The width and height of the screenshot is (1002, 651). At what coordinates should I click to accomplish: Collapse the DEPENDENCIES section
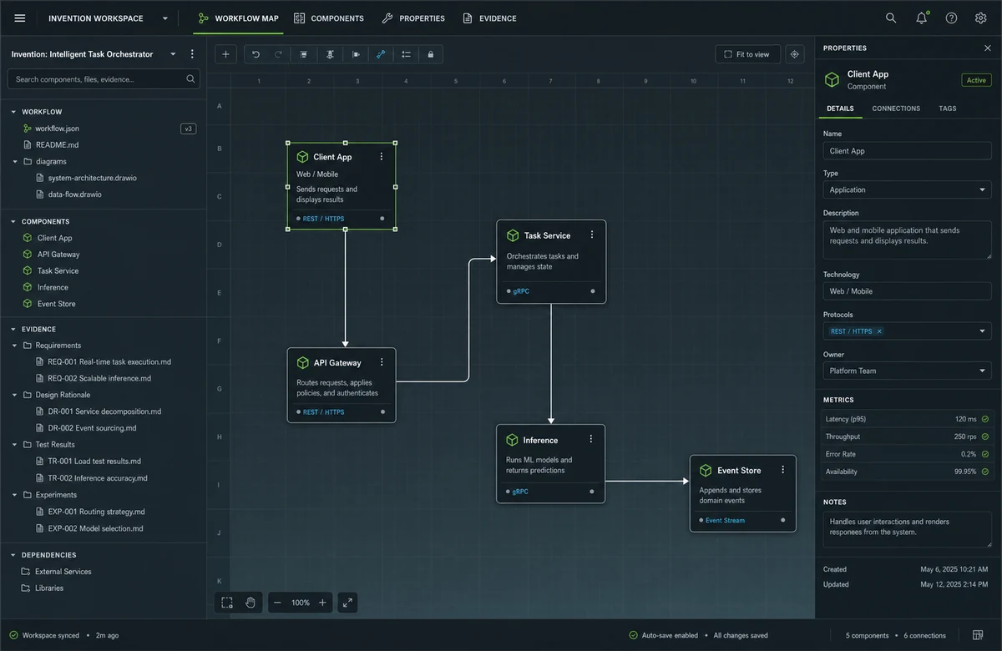[x=13, y=555]
